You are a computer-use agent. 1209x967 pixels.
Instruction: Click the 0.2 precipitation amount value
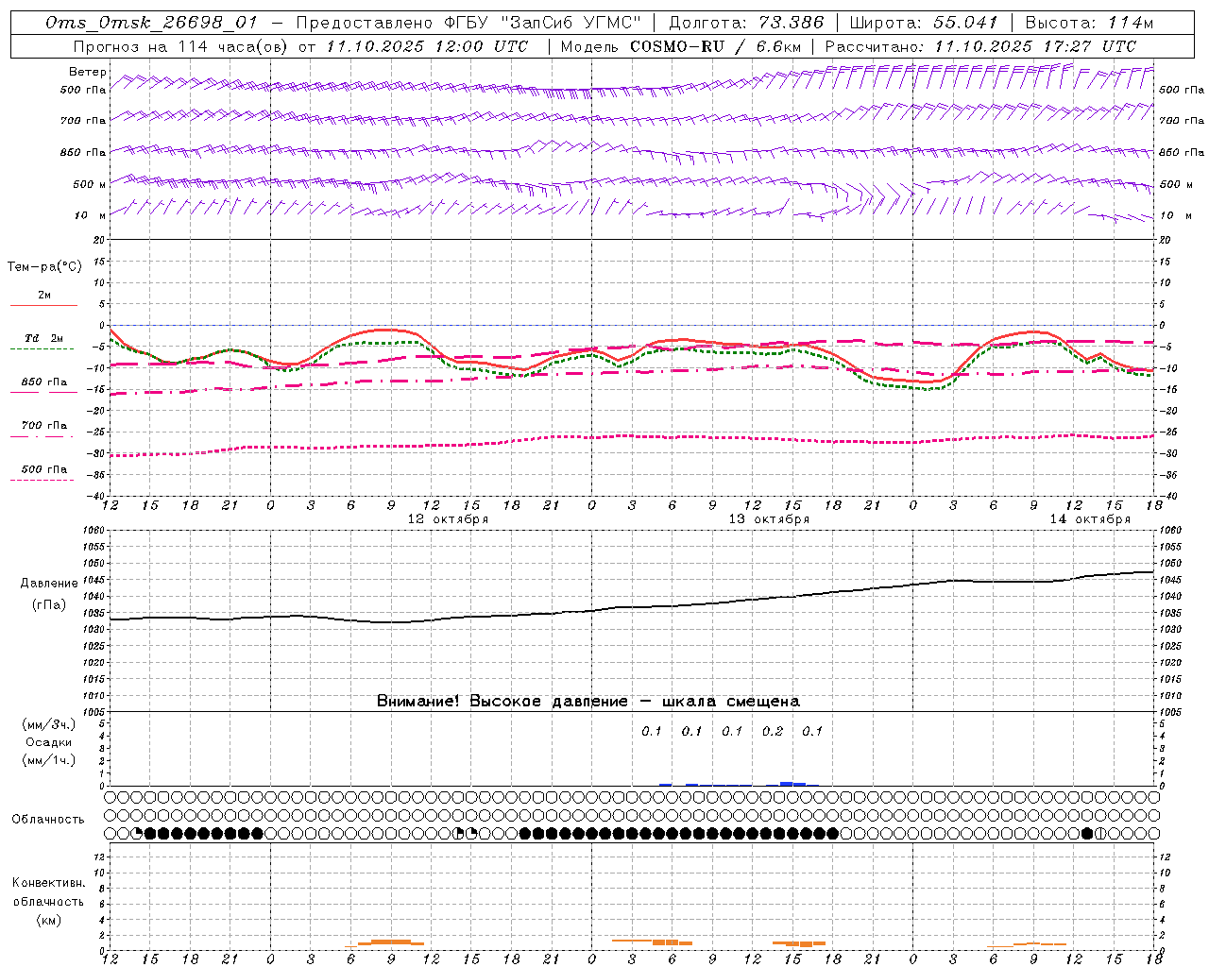[773, 731]
